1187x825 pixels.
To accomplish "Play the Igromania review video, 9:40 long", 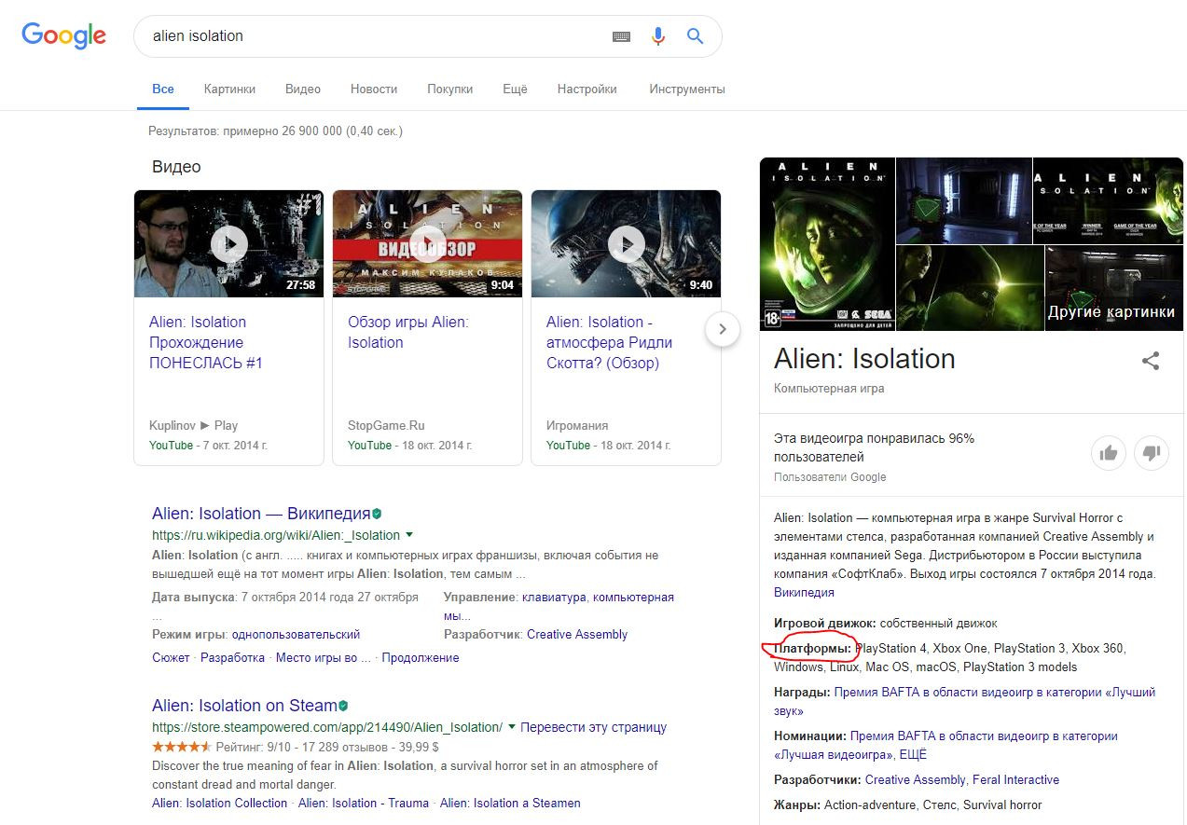I will [x=626, y=244].
